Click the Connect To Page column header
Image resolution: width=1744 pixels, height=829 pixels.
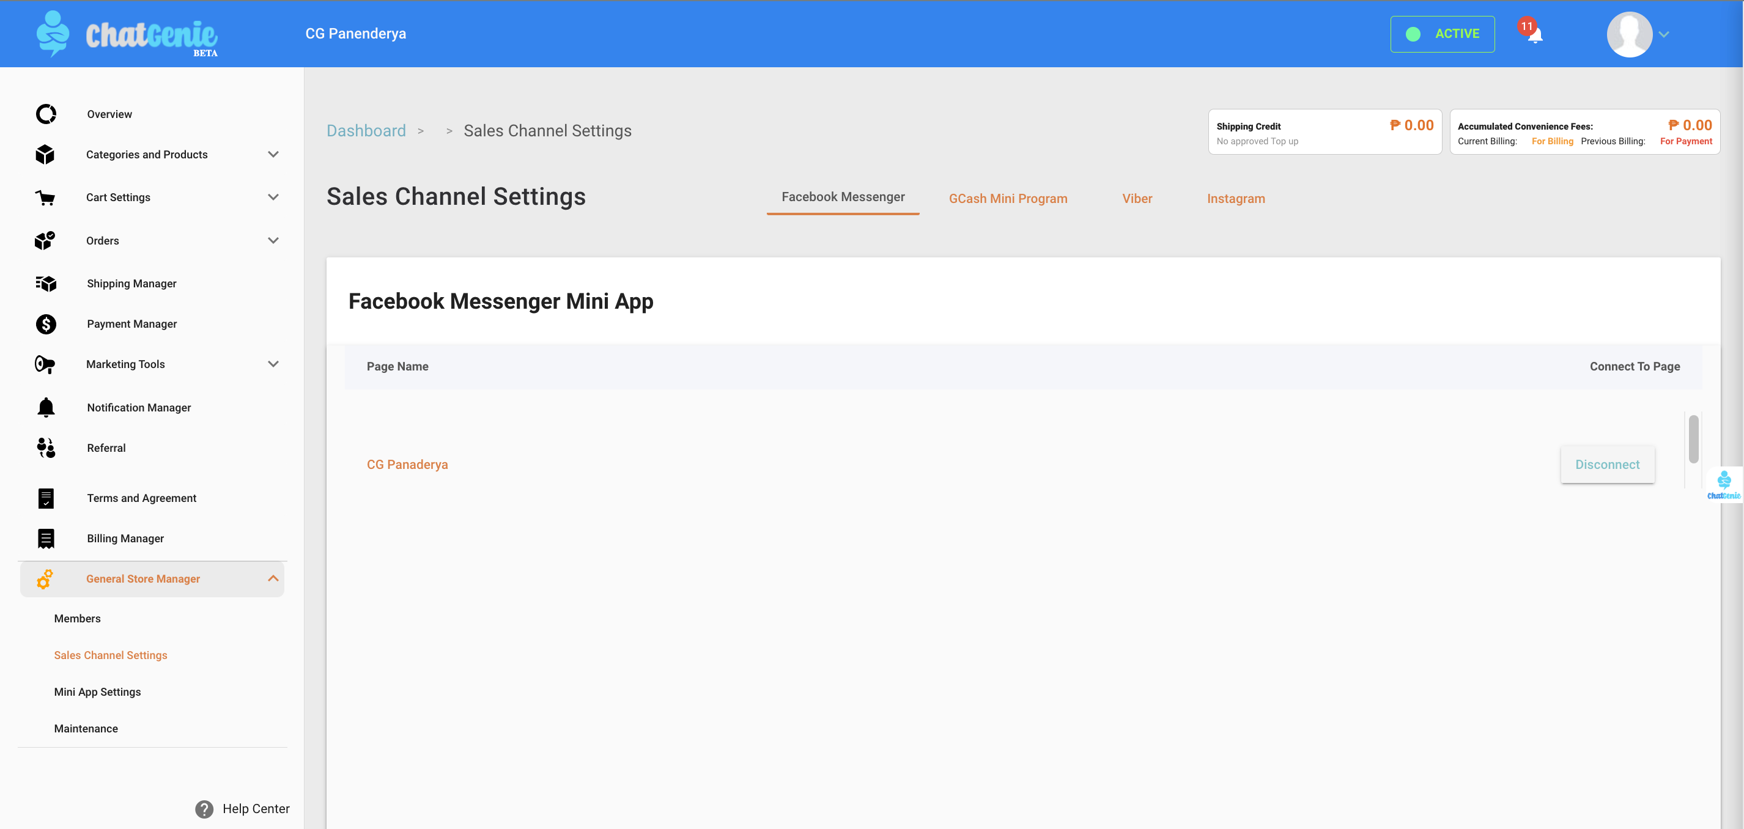click(x=1635, y=367)
